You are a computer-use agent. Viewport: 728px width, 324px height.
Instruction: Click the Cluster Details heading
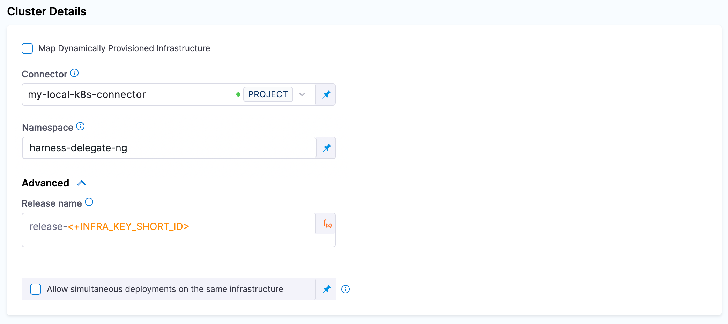[x=47, y=11]
